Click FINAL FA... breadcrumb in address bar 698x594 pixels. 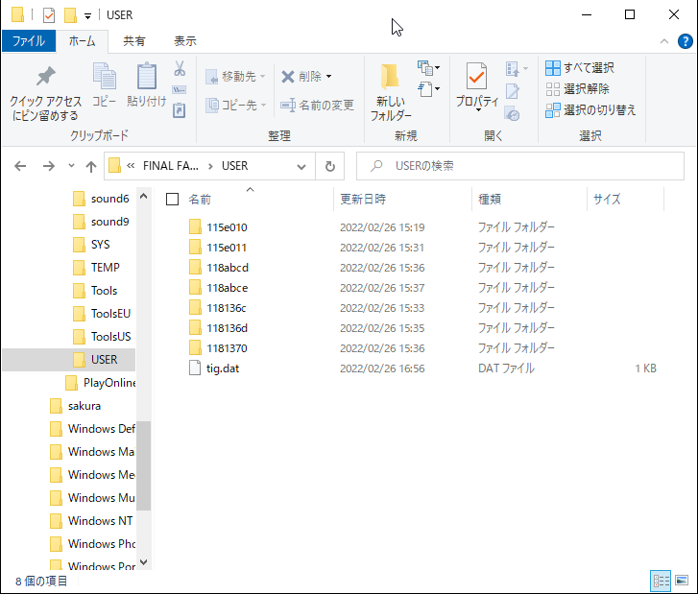(x=171, y=166)
